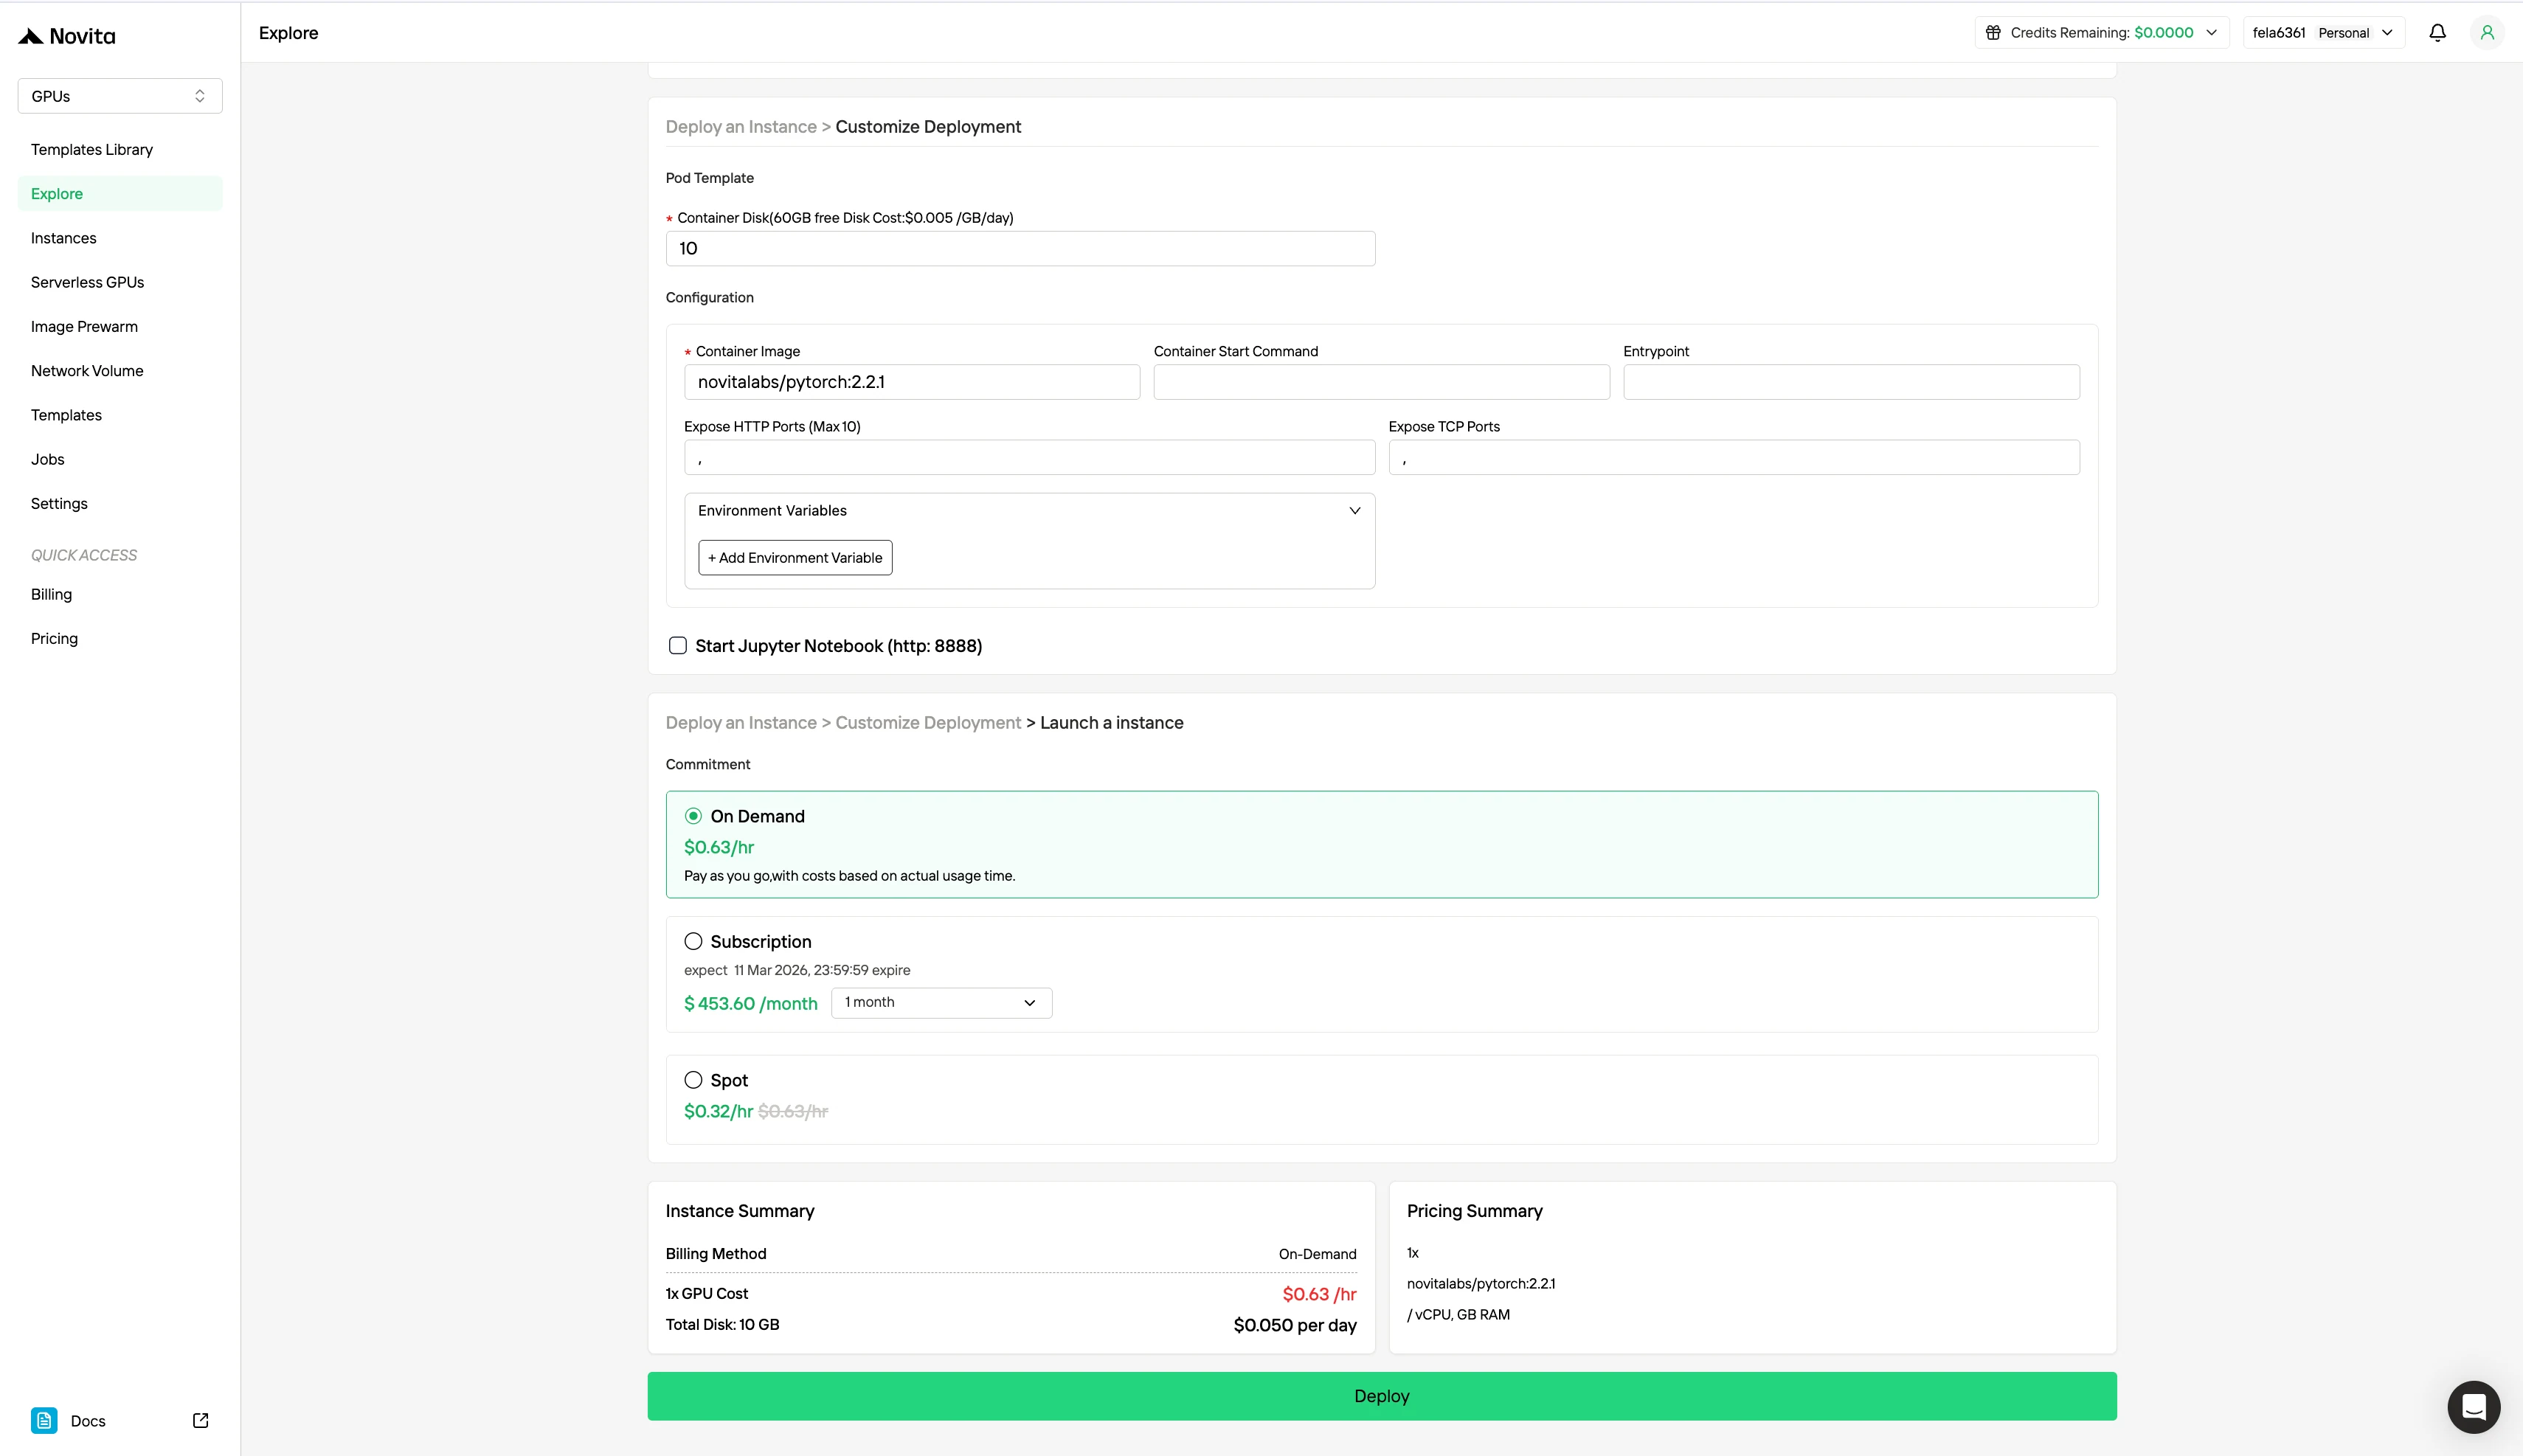Click the On-Demand billing method value

1317,1255
